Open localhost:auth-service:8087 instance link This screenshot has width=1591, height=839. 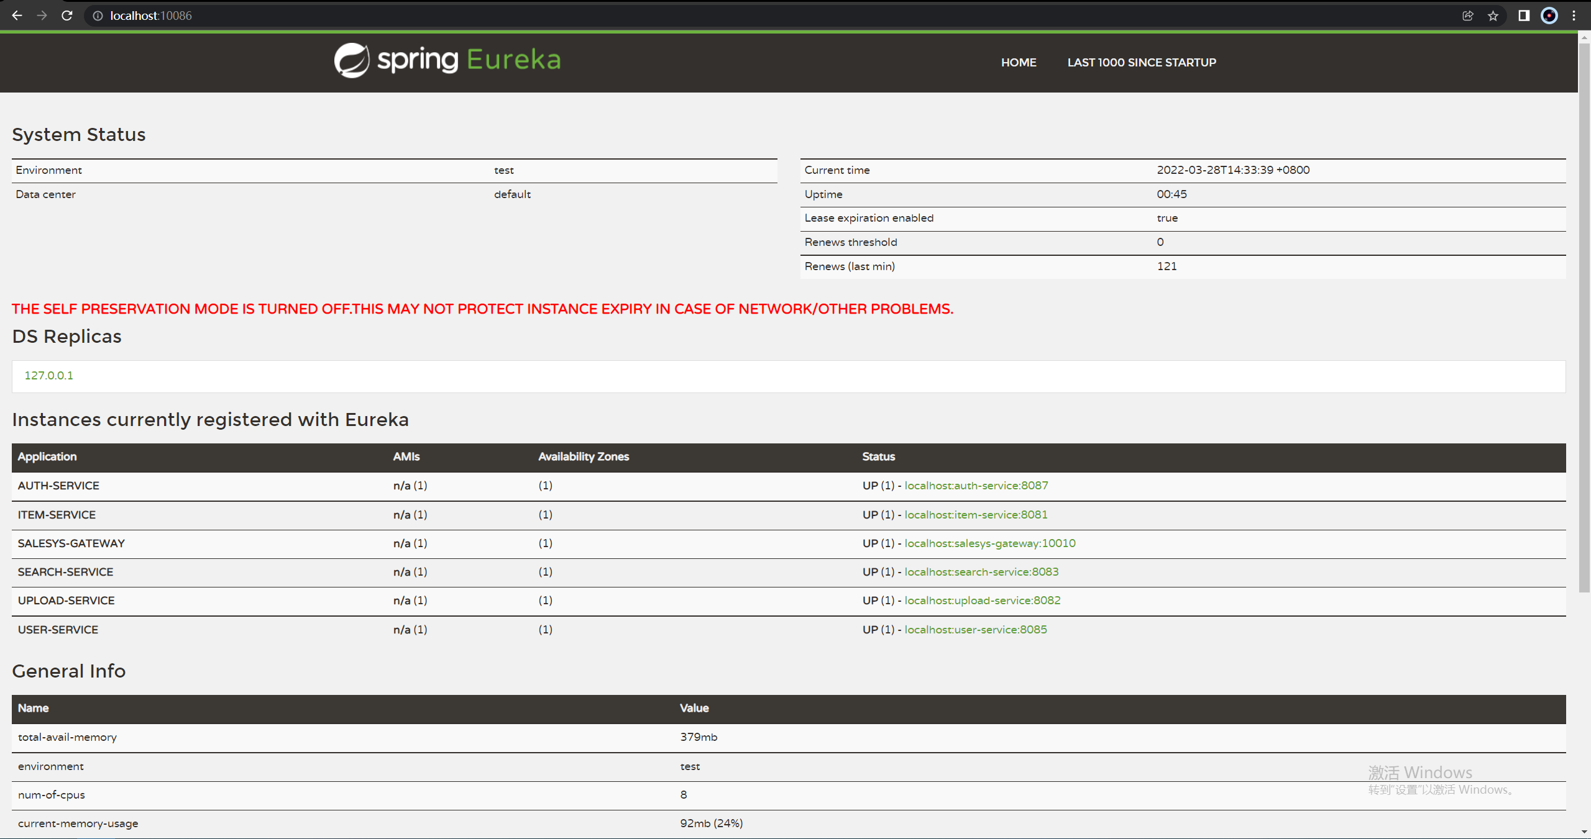click(976, 486)
